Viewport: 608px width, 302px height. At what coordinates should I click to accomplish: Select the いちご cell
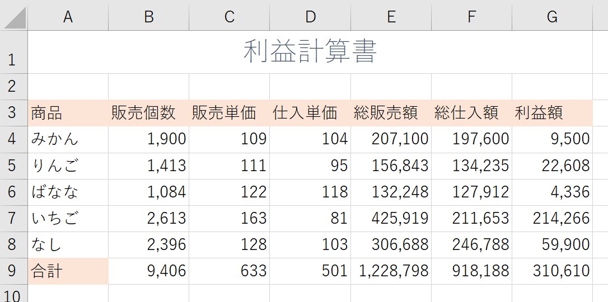(68, 218)
